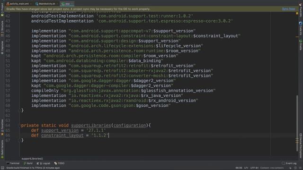Click the LF line separator selector
Viewport: 303px width, 170px height.
click(x=246, y=168)
